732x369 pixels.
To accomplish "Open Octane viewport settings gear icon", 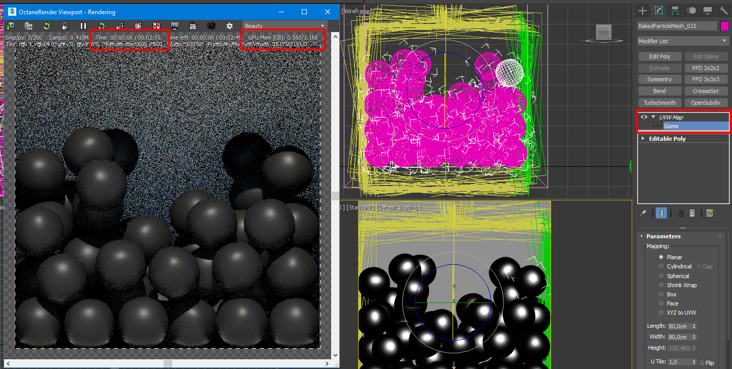I will click(x=230, y=26).
